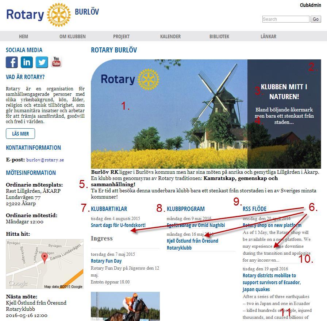Open the HEM menu item
327x321 pixels.
click(x=23, y=36)
